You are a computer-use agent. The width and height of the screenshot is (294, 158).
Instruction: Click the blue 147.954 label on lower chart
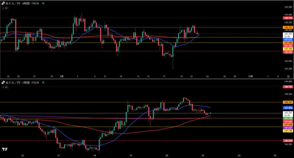coord(288,108)
